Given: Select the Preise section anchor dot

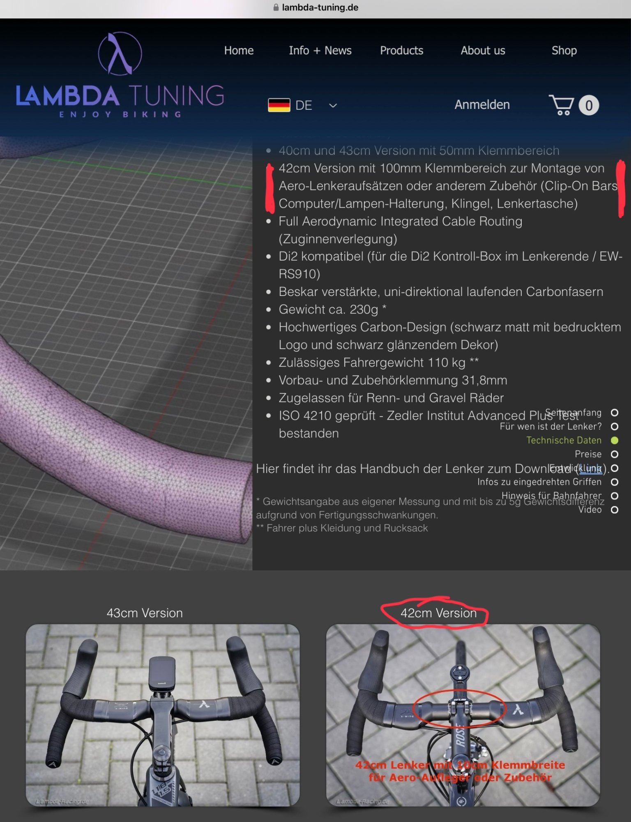Looking at the screenshot, I should pos(615,454).
